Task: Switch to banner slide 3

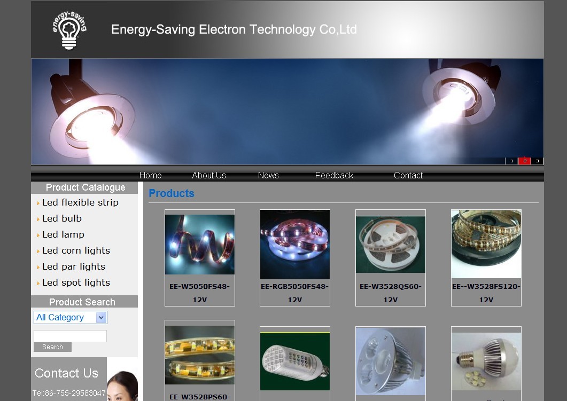Action: coord(537,161)
